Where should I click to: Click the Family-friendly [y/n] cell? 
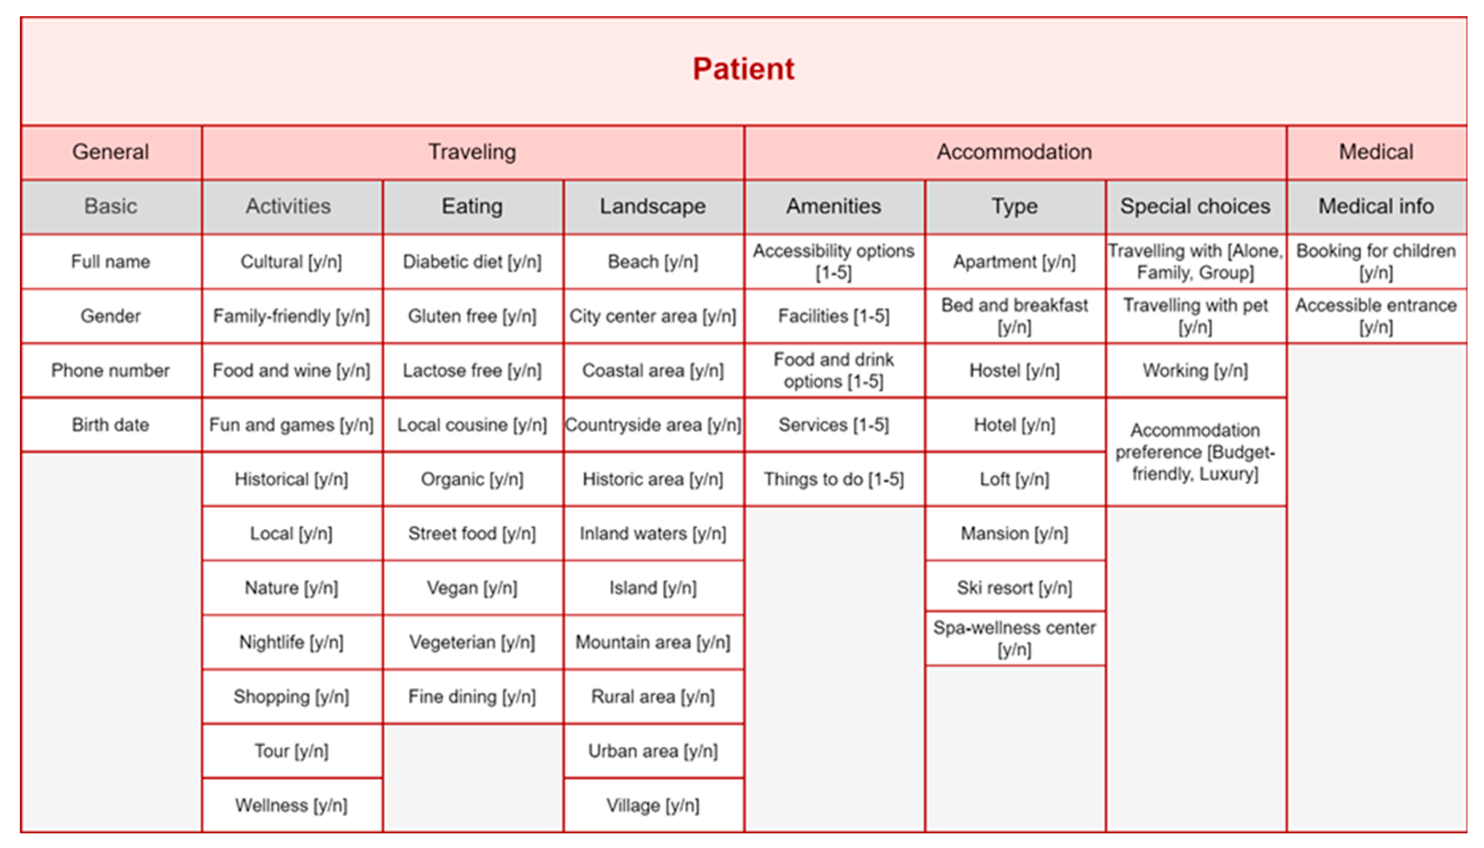click(x=291, y=316)
